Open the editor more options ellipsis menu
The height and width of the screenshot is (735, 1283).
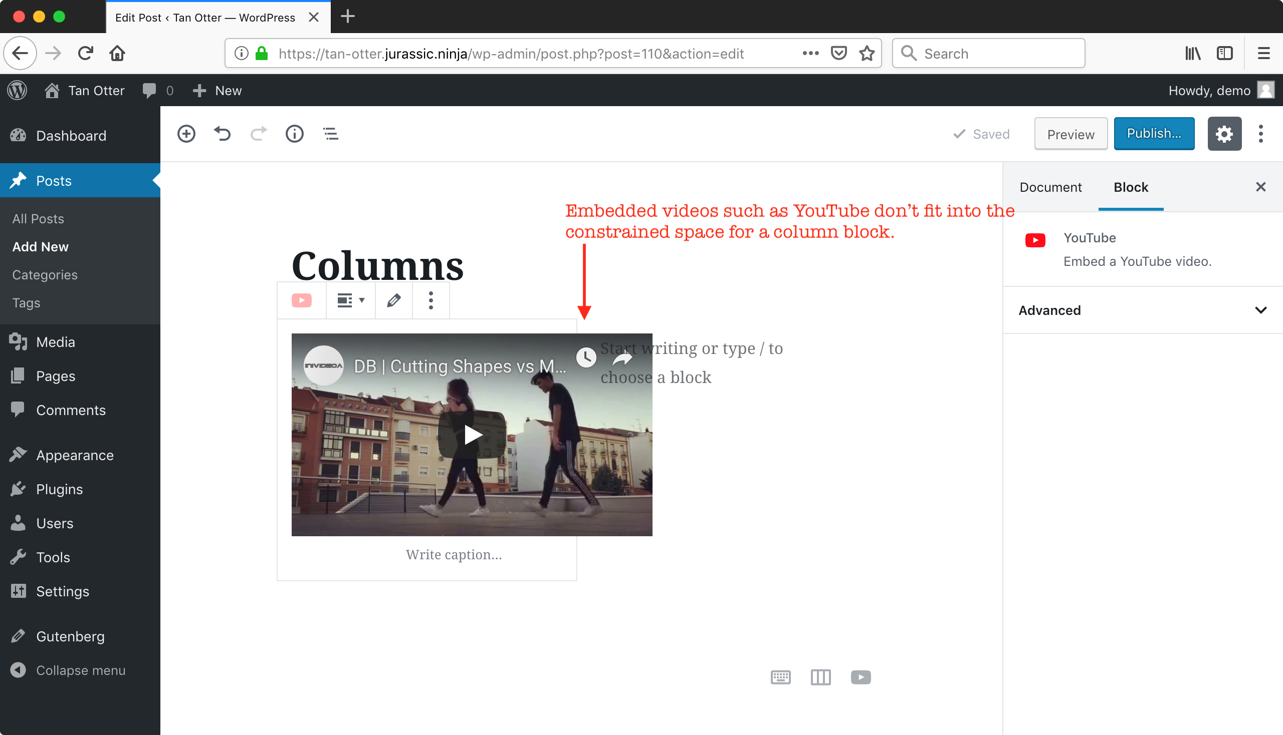pyautogui.click(x=1261, y=134)
